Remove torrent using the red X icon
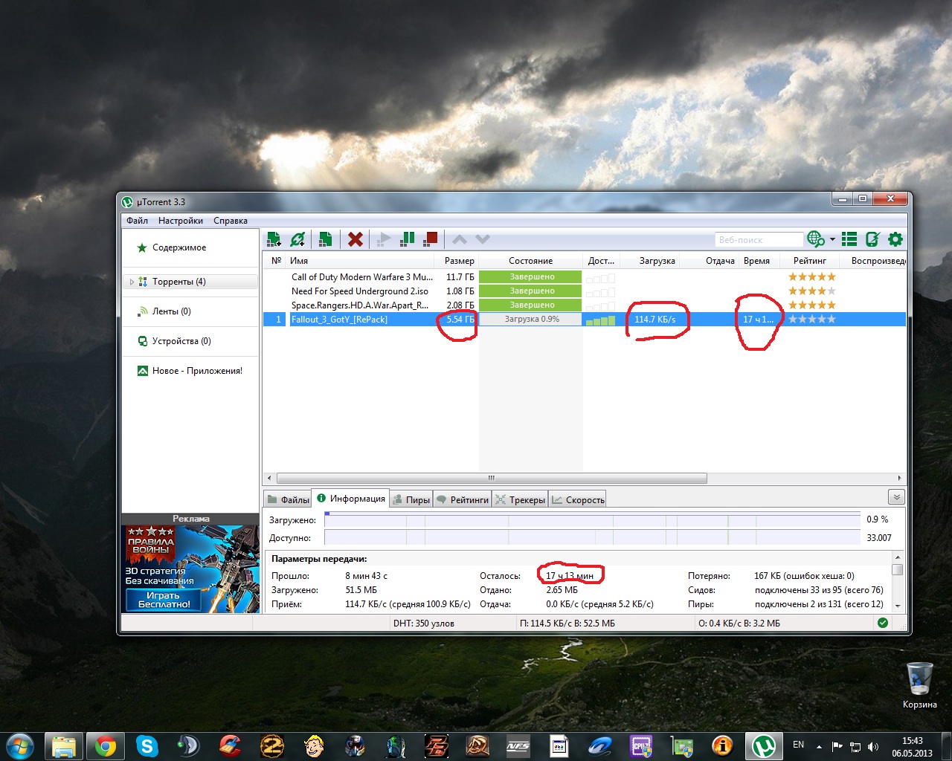The width and height of the screenshot is (952, 761). pos(356,239)
